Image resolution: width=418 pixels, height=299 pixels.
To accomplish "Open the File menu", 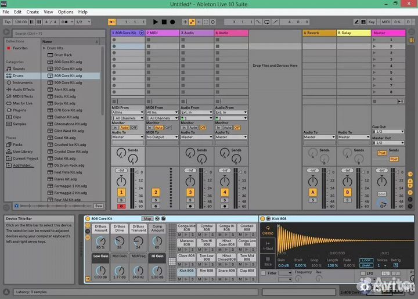I will point(6,12).
